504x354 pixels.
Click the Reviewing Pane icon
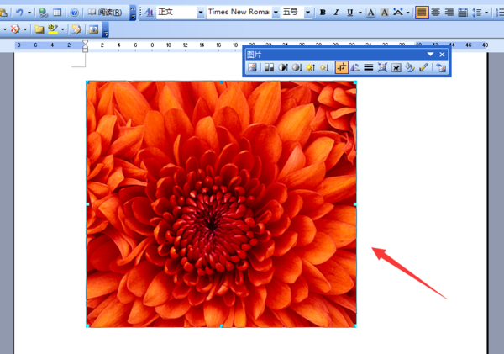[93, 29]
